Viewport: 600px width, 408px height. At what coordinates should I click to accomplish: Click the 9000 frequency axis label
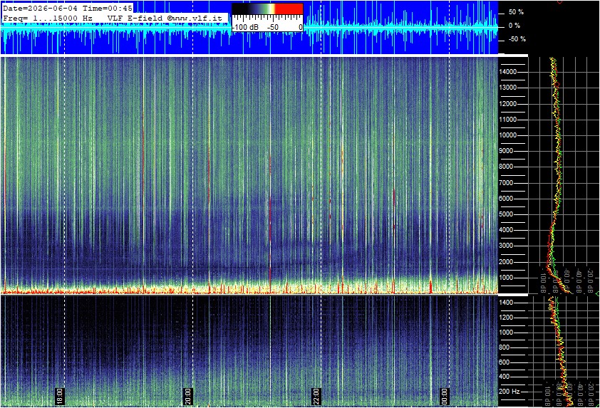point(506,151)
